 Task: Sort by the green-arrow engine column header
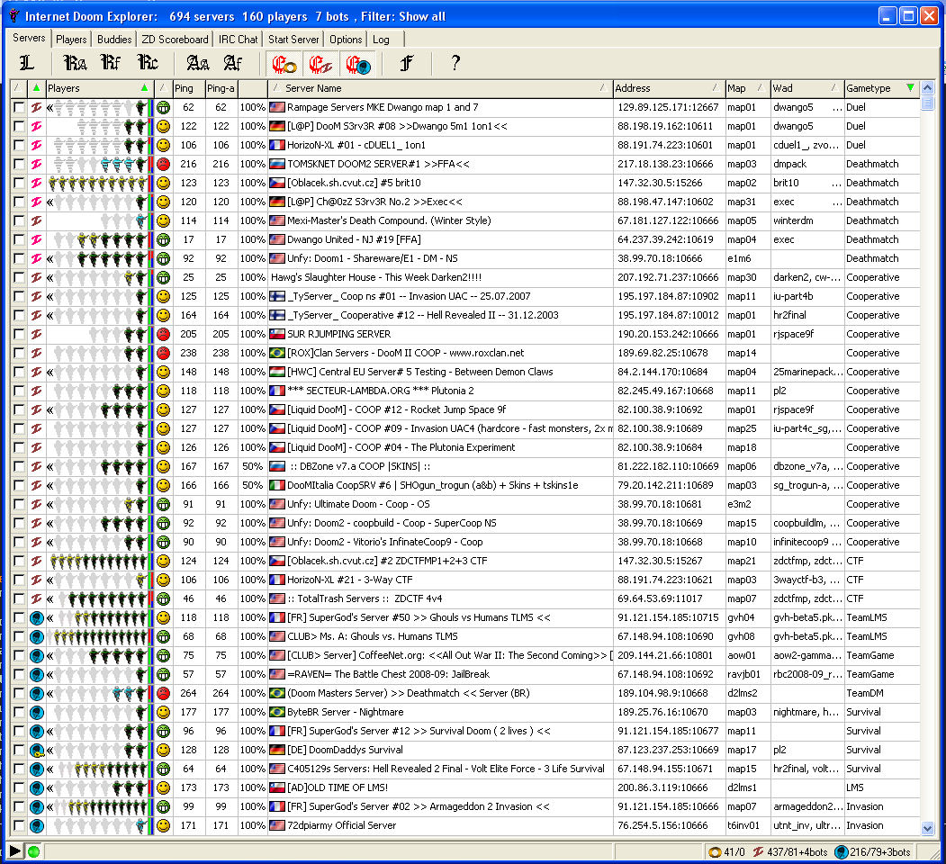[36, 88]
